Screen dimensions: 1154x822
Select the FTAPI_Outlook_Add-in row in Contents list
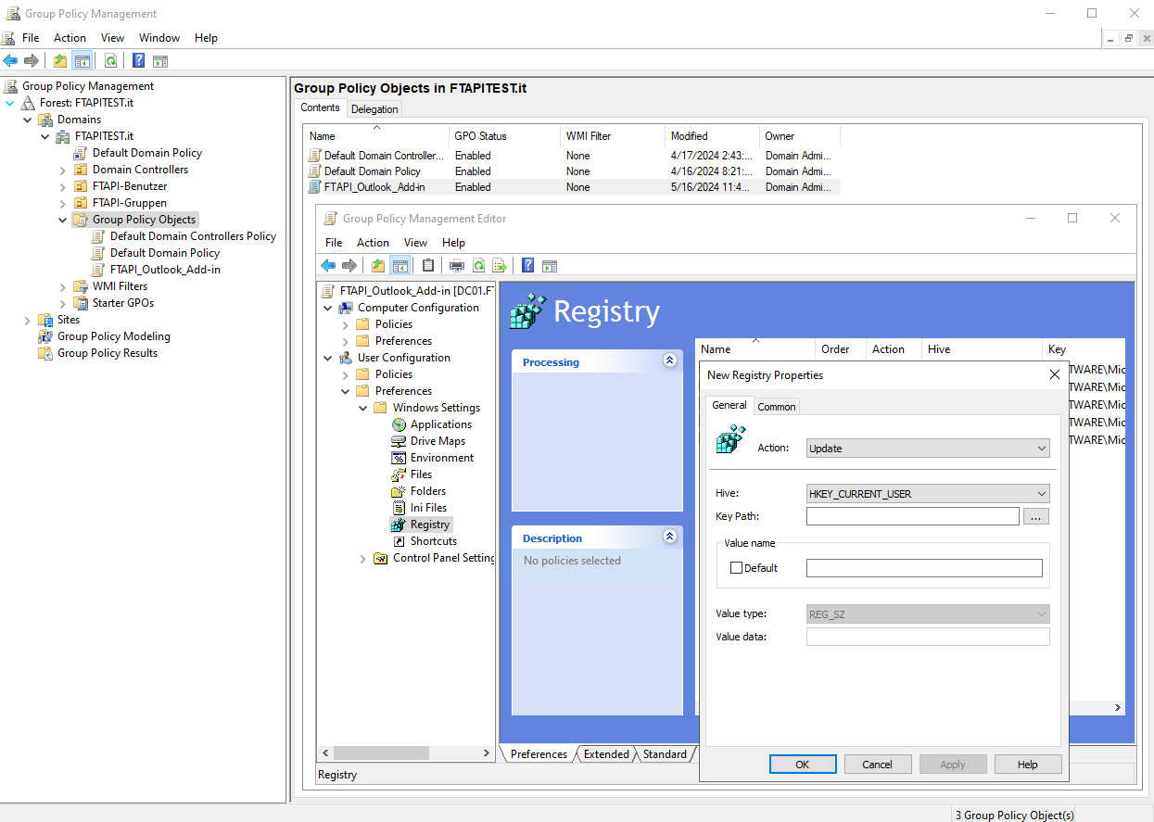(x=573, y=187)
